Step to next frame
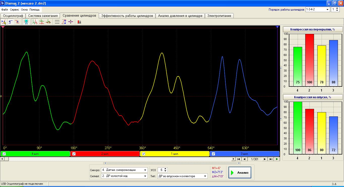Image resolution: width=344 pixels, height=187 pixels. click(x=265, y=159)
